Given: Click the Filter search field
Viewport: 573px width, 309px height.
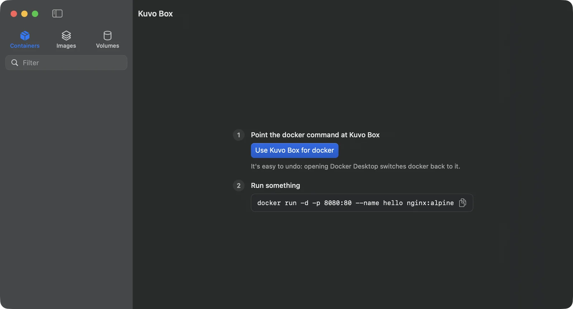Looking at the screenshot, I should point(66,63).
